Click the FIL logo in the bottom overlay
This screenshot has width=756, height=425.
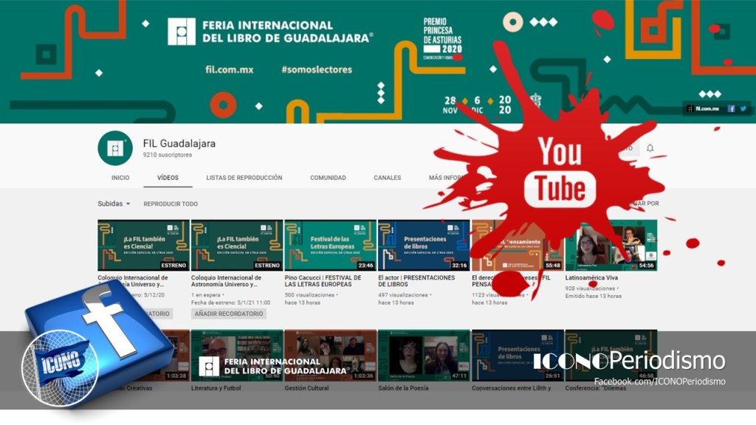pos(209,366)
